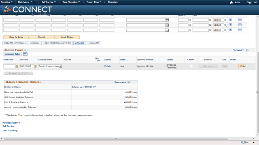Click the Connect Maryland Judiciary logo
259x145 pixels.
pyautogui.click(x=27, y=10)
